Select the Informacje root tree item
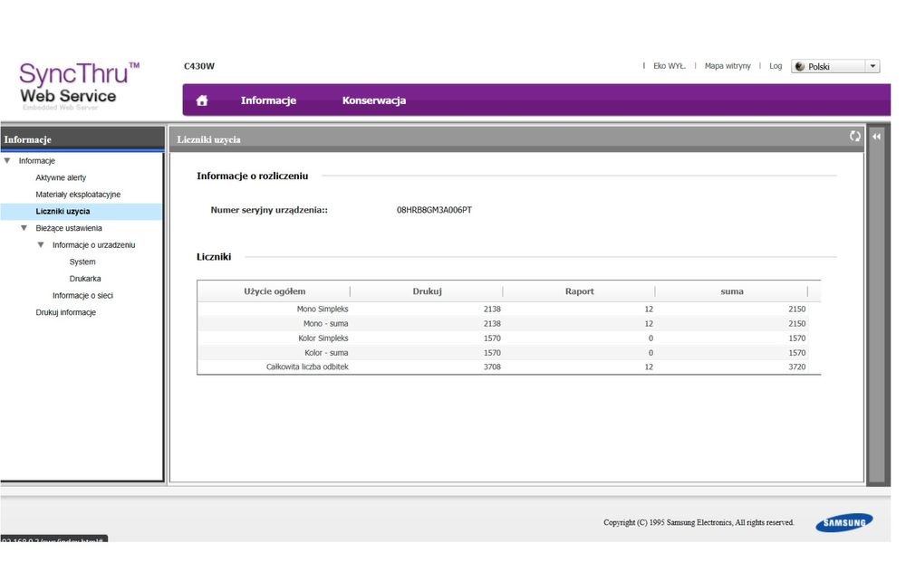The image size is (906, 562). point(36,161)
